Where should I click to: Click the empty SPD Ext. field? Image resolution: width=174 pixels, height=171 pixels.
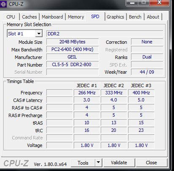coord(147,64)
